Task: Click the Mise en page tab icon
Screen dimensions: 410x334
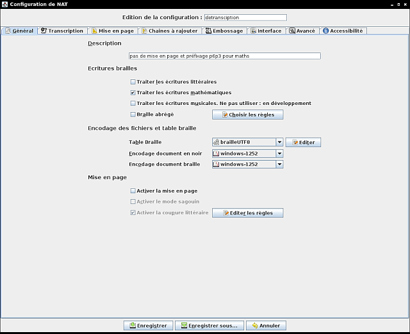Action: [94, 31]
